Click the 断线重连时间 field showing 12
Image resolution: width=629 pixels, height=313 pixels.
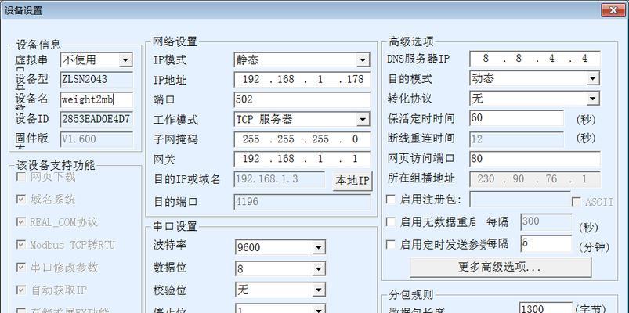point(517,139)
